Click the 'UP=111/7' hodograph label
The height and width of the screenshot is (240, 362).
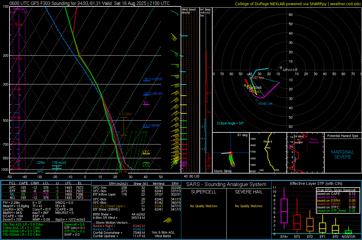(x=290, y=70)
